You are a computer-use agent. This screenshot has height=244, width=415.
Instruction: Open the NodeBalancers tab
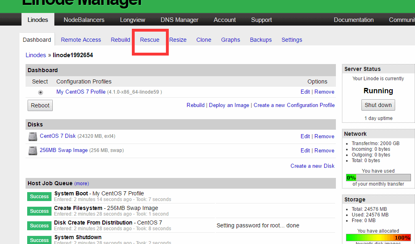(x=84, y=20)
